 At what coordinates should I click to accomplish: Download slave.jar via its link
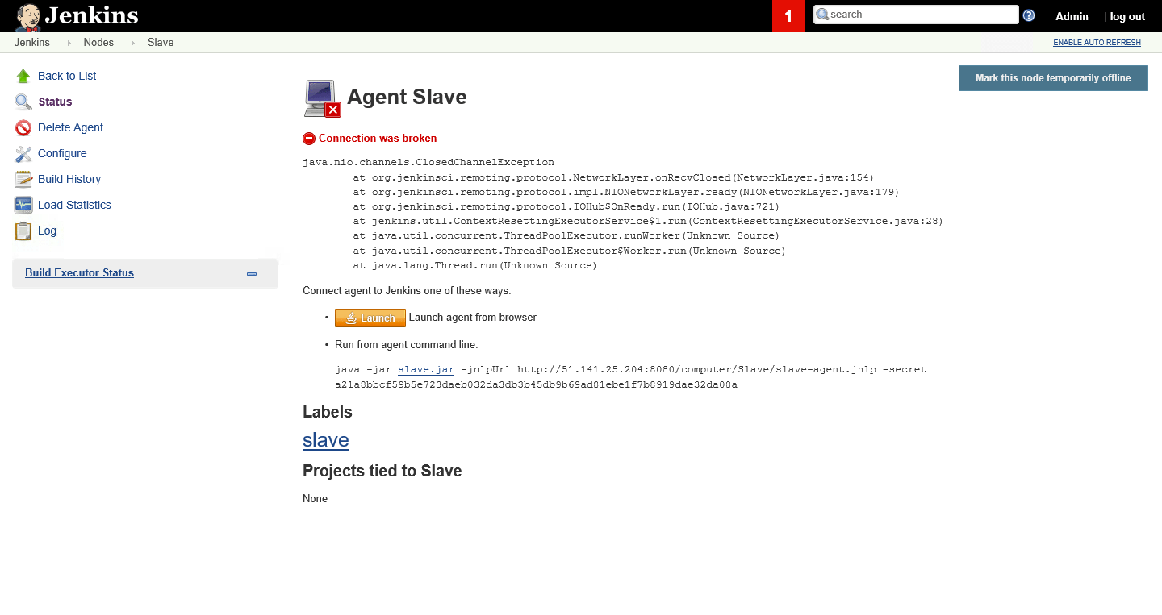click(425, 369)
